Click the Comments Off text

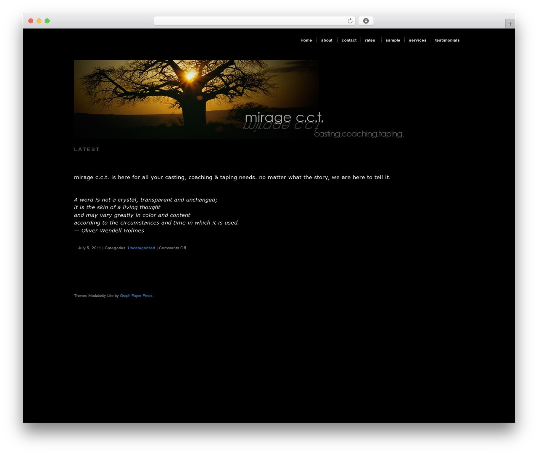[x=172, y=248]
